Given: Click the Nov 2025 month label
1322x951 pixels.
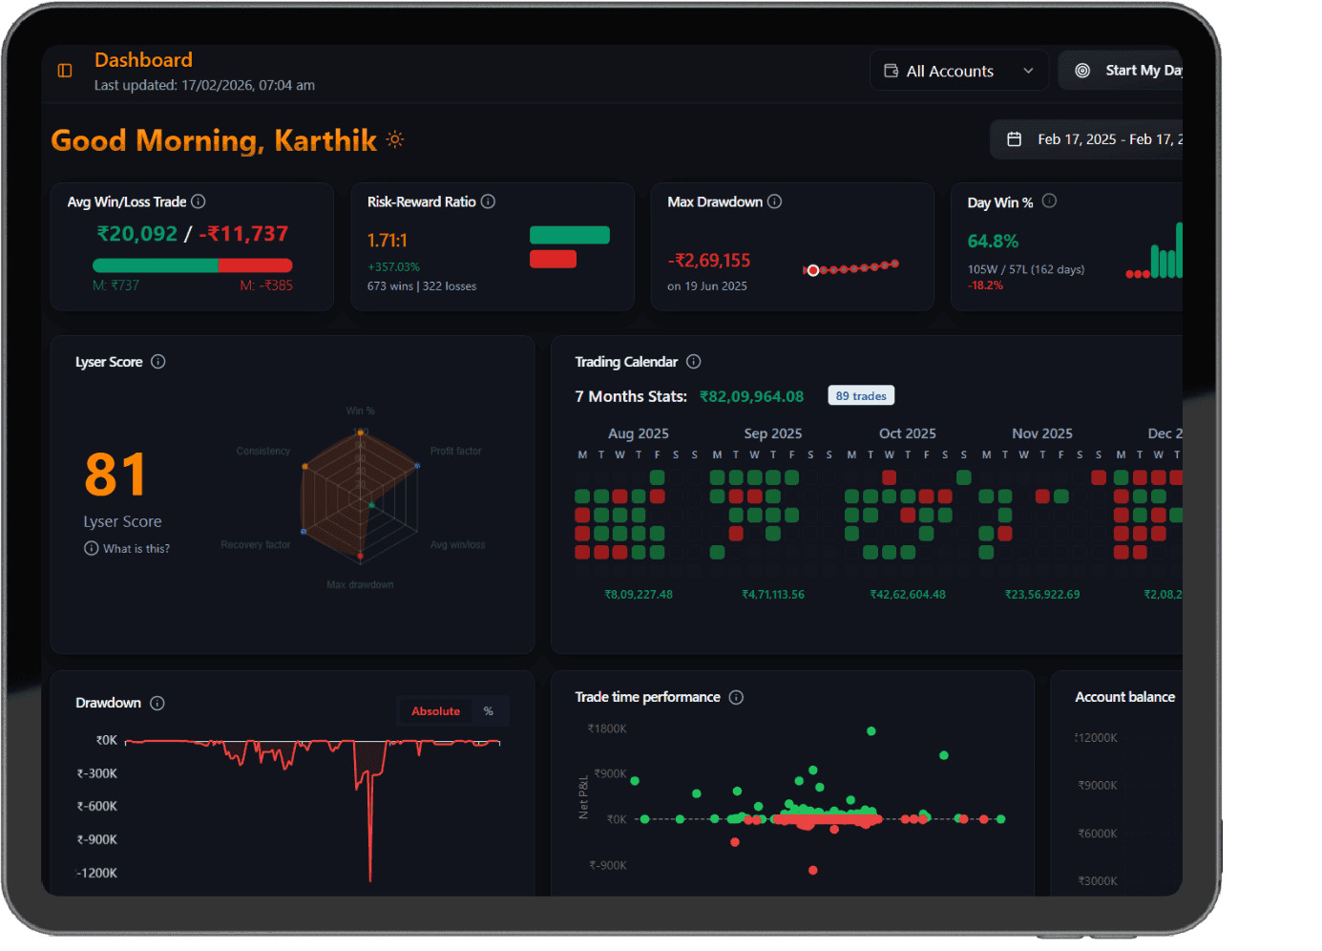Looking at the screenshot, I should pyautogui.click(x=1042, y=433).
